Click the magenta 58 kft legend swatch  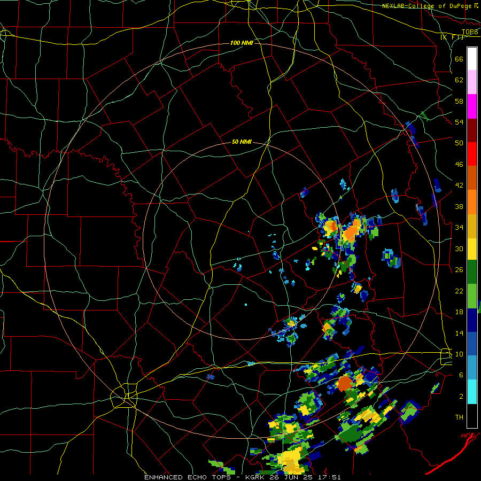coord(472,106)
